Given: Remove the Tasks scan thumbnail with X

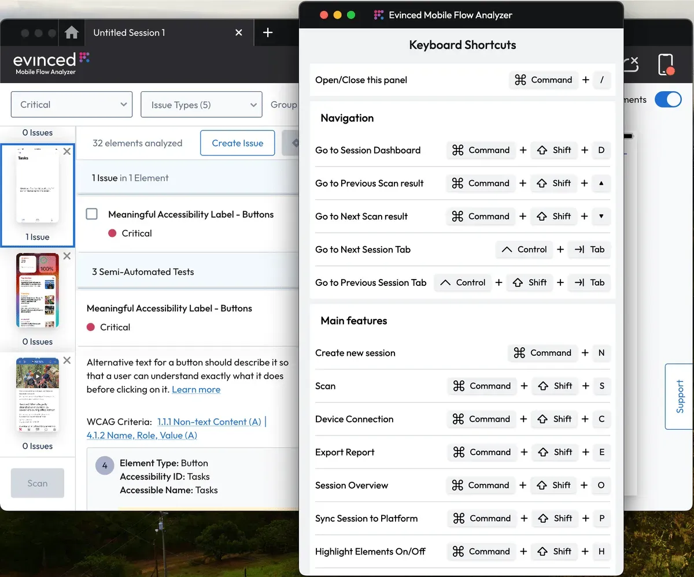Looking at the screenshot, I should pos(67,151).
